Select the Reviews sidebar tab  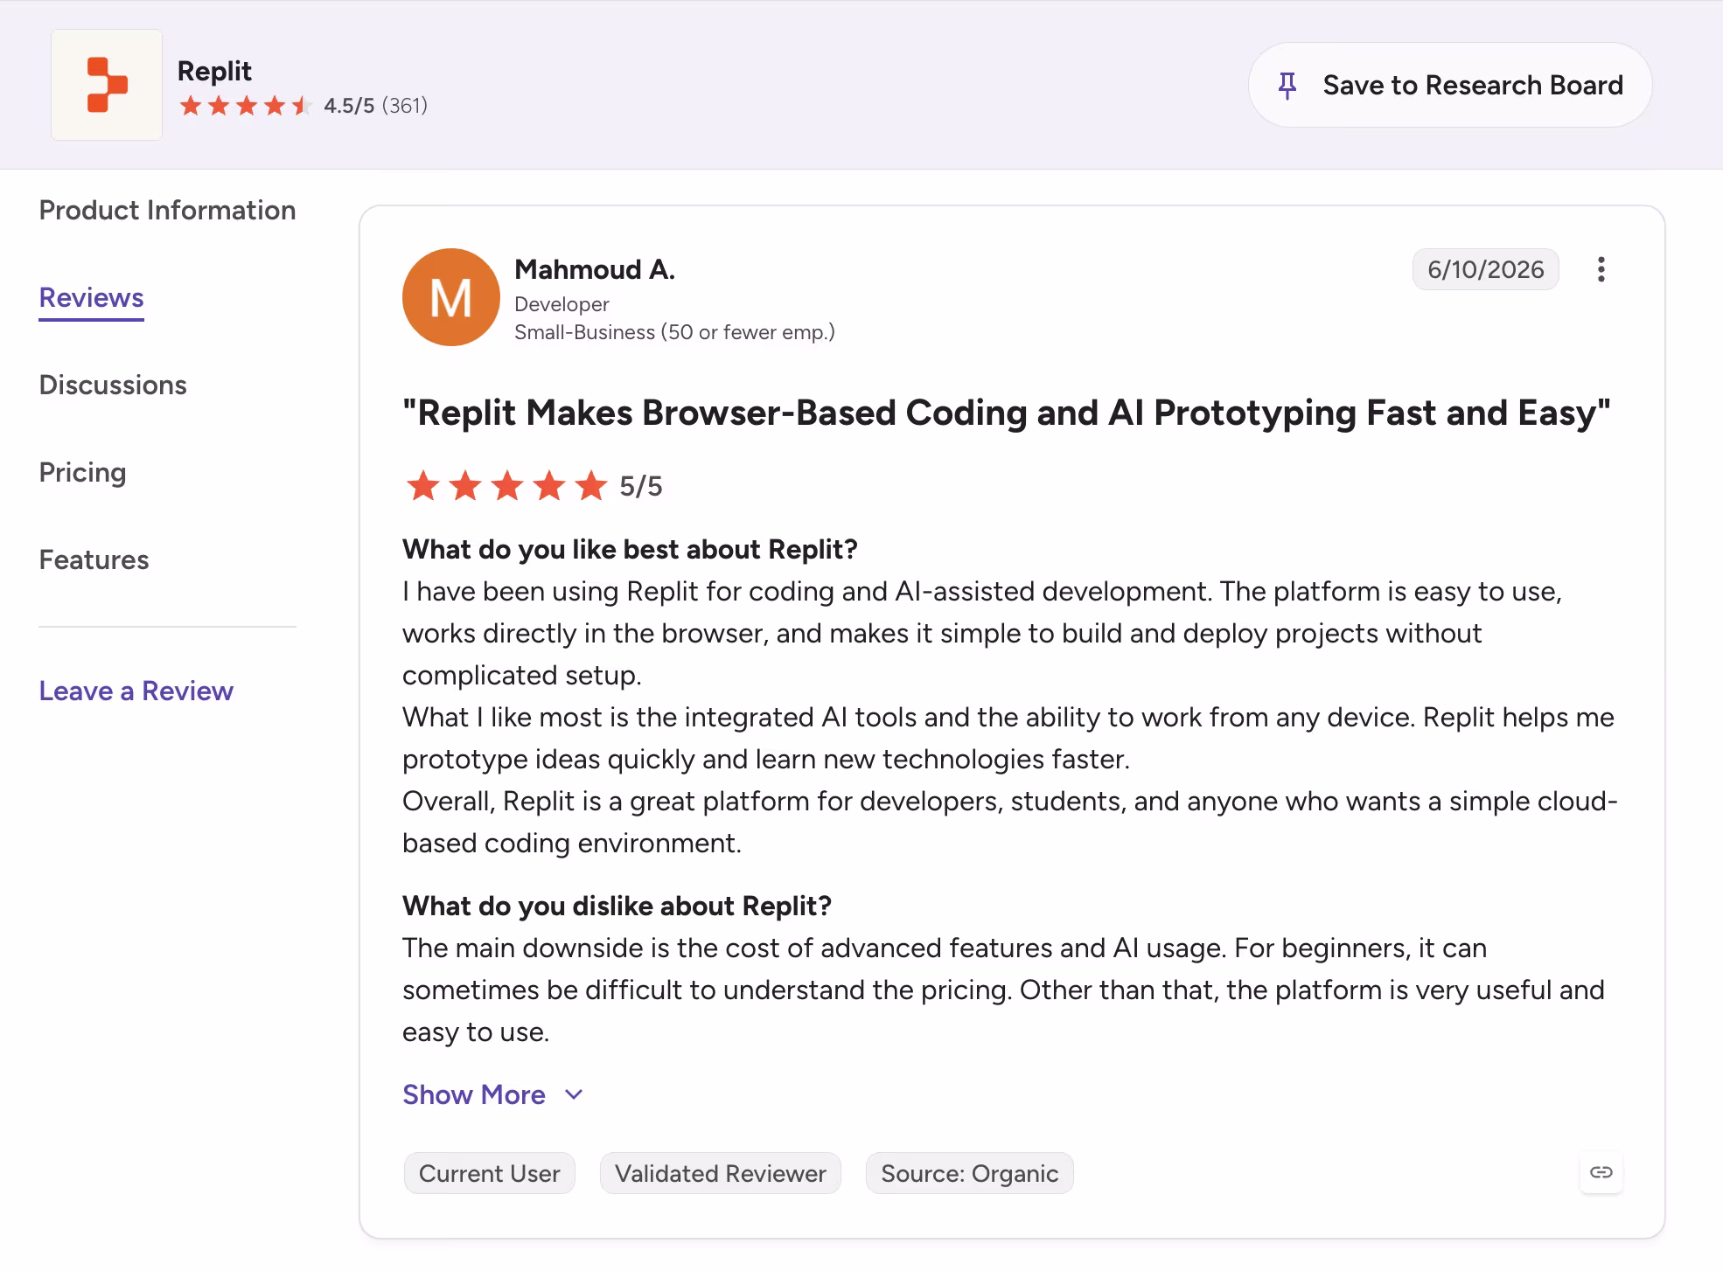91,298
